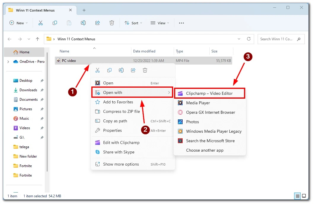Choose Add to Favorites
The height and width of the screenshot is (205, 314).
point(133,102)
